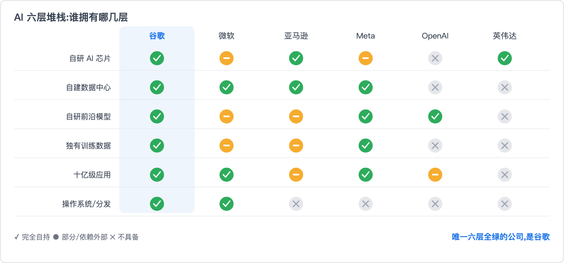Screen dimensions: 564x263
Task: Click green check for OpenAI 自研前沿模型
Action: click(435, 116)
